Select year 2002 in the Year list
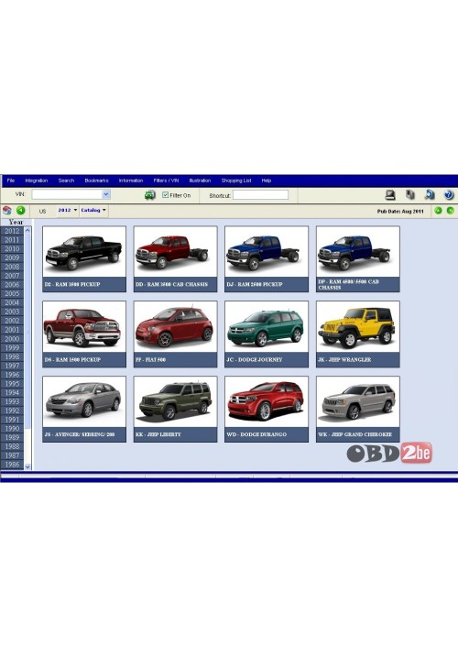This screenshot has height=657, width=458. click(x=12, y=321)
